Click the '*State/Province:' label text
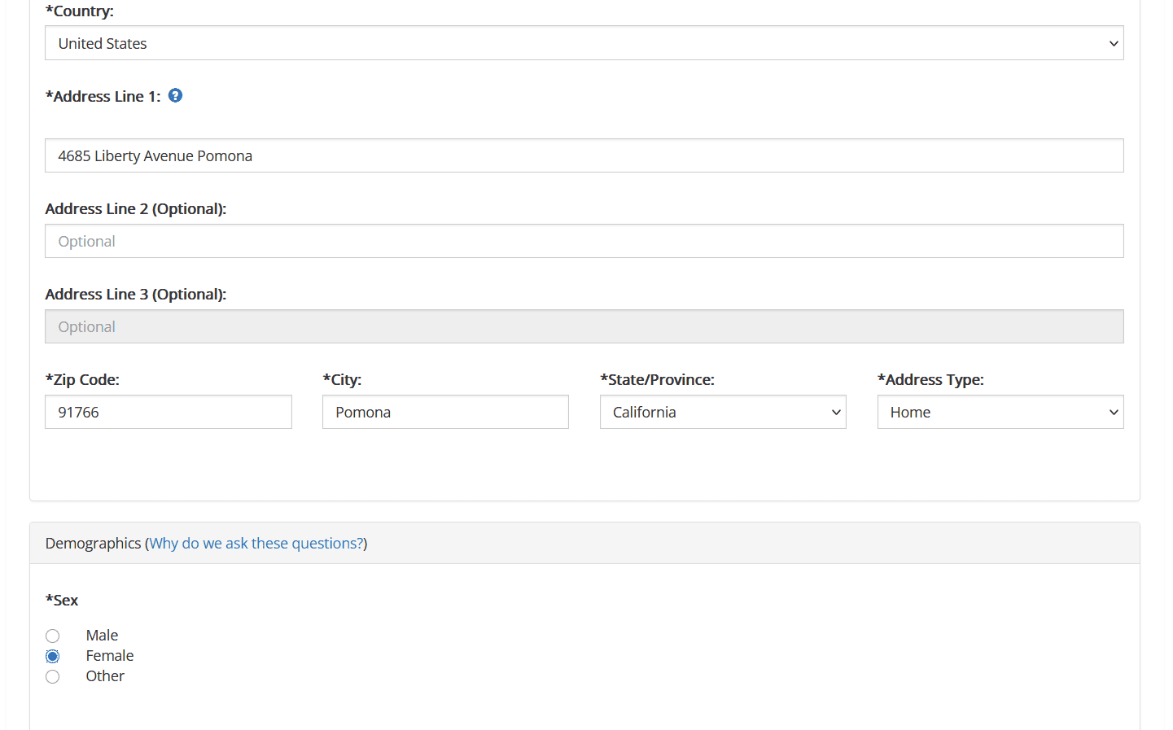 coord(657,379)
